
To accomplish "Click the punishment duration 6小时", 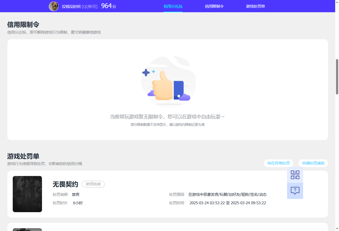I will (x=78, y=203).
